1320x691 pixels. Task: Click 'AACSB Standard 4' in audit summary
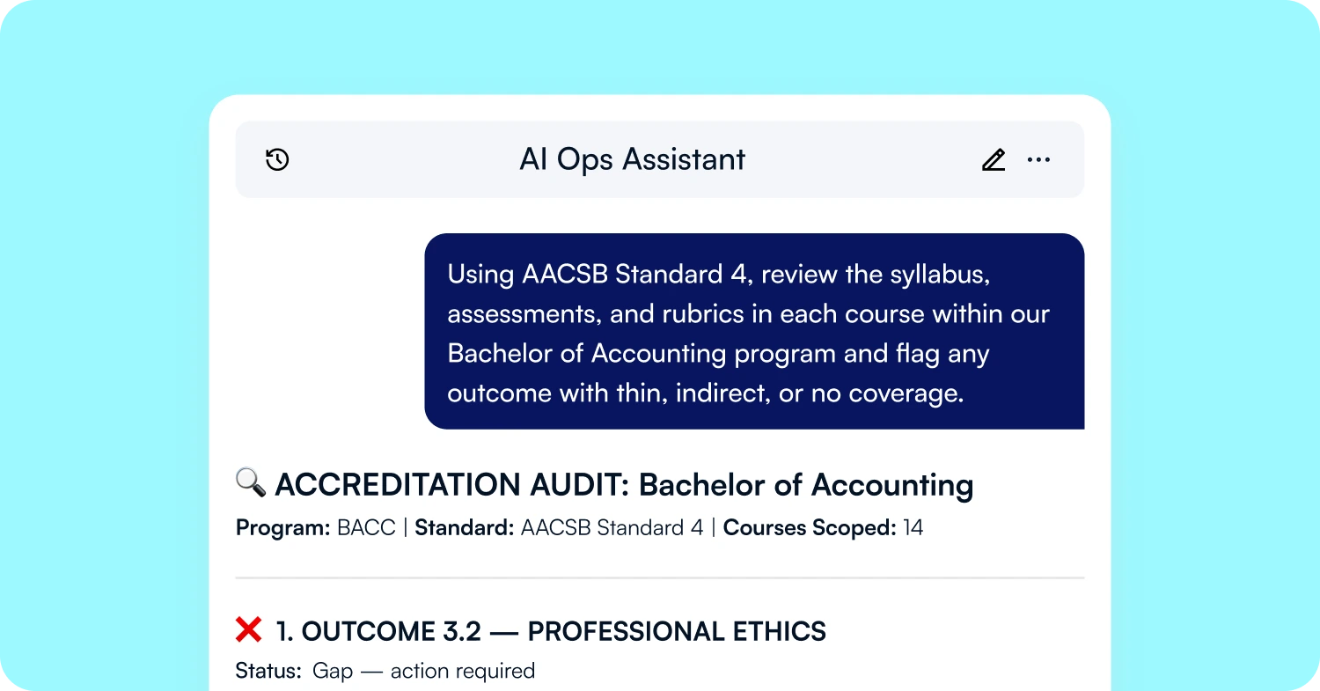click(612, 528)
